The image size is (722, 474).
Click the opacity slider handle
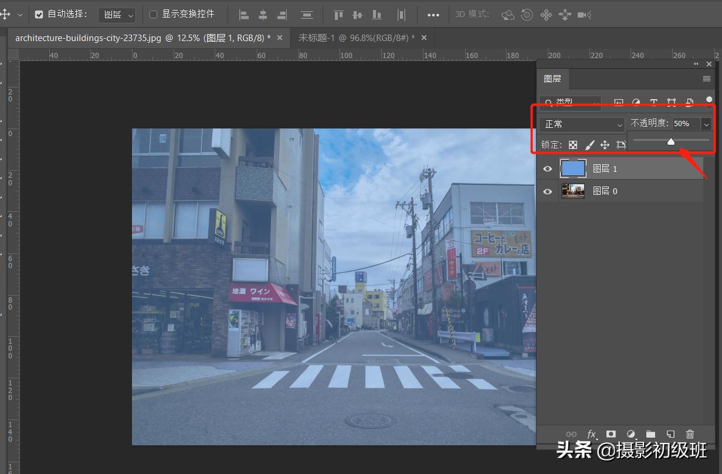671,141
